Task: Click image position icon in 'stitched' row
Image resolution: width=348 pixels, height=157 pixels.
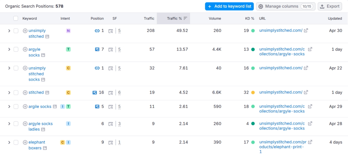Action: tap(95, 93)
